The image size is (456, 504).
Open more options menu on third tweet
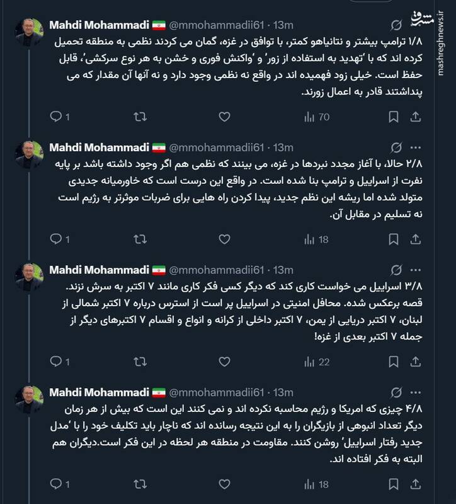[x=416, y=270]
